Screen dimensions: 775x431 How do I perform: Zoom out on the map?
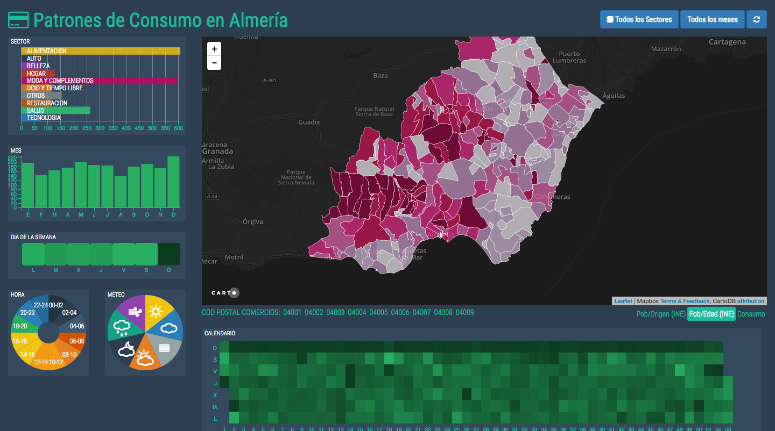(214, 63)
